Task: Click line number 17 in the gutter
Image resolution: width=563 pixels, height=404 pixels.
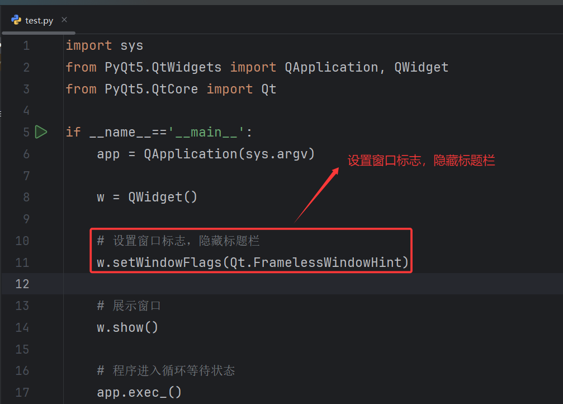Action: (x=22, y=392)
